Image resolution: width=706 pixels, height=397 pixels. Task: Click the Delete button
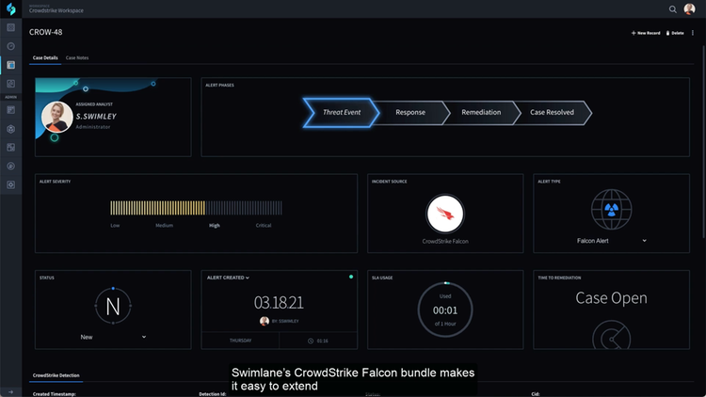[675, 33]
